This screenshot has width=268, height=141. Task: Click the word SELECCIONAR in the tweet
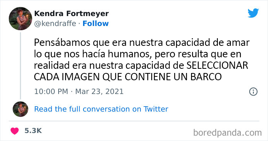point(217,66)
